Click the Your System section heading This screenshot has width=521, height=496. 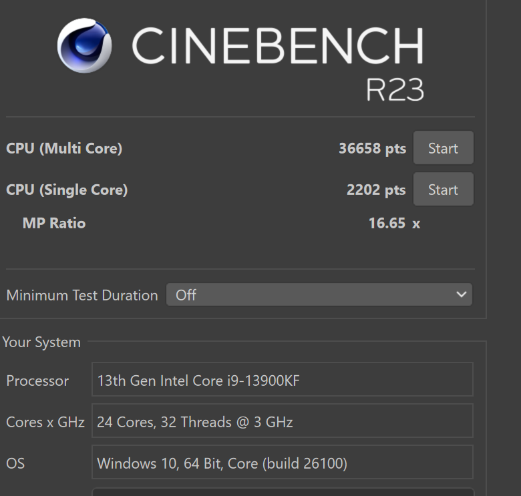(x=41, y=342)
